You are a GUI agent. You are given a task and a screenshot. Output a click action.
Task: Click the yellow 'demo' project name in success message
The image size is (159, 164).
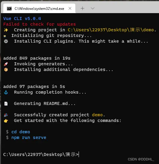(97, 115)
